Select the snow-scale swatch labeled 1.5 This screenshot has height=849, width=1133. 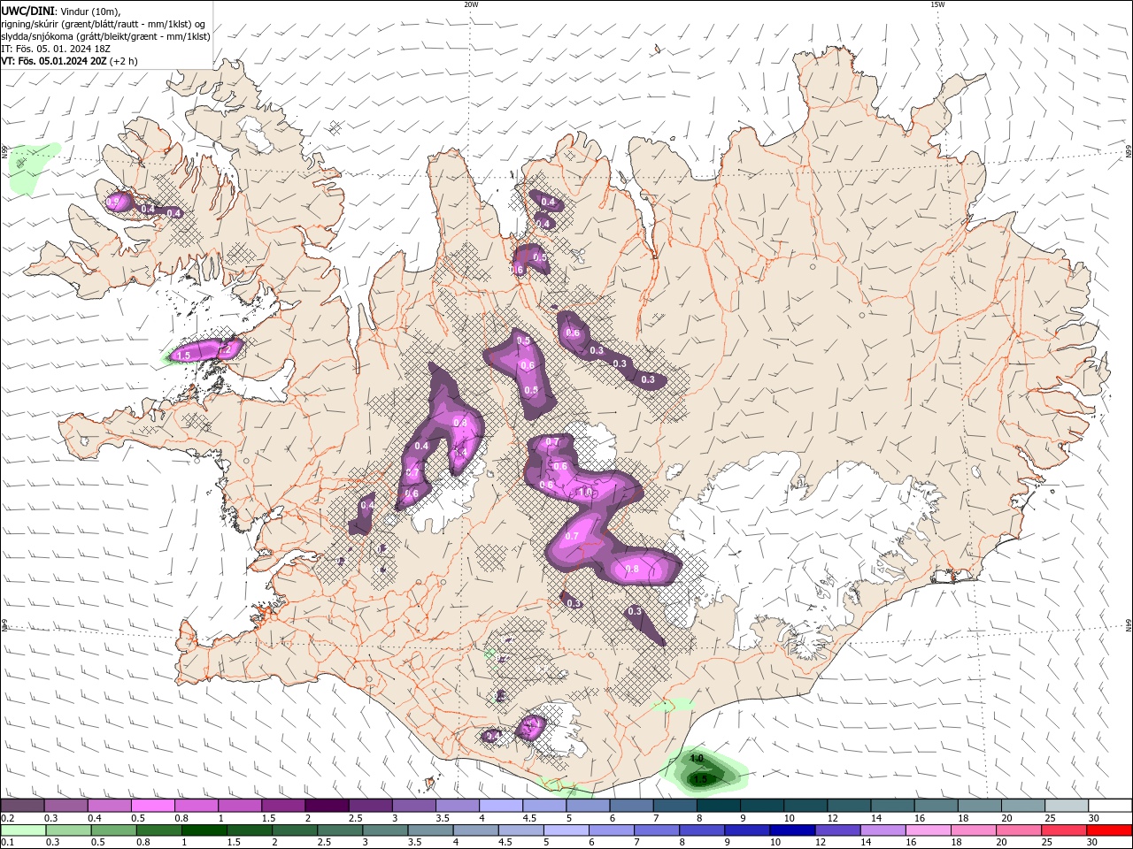pos(283,806)
